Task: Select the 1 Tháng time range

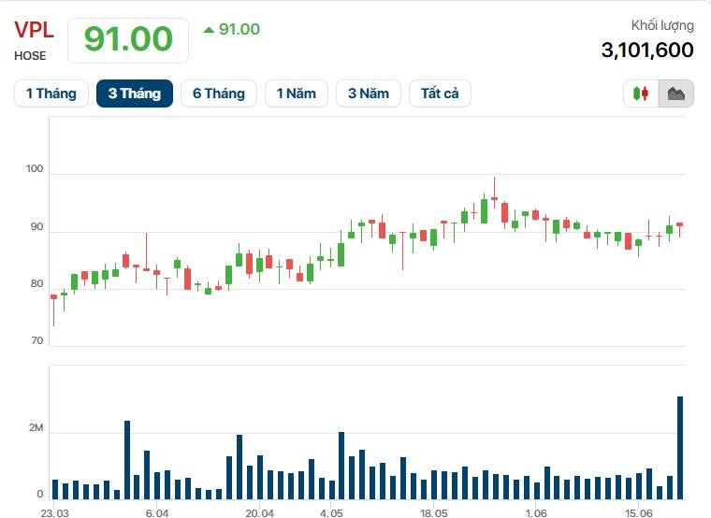Action: coord(51,94)
